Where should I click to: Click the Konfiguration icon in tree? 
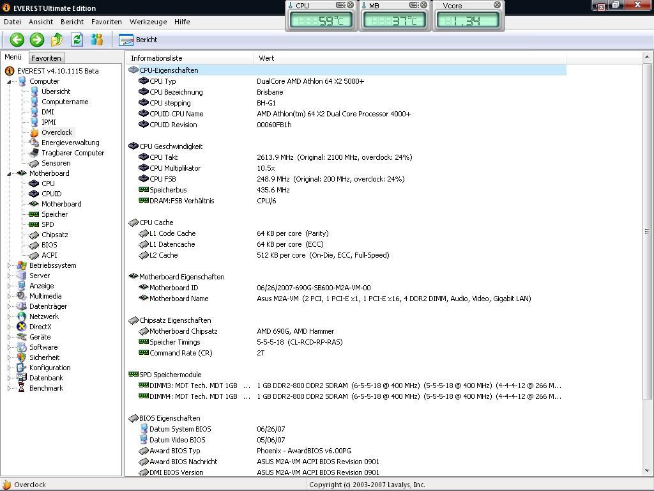click(x=22, y=368)
